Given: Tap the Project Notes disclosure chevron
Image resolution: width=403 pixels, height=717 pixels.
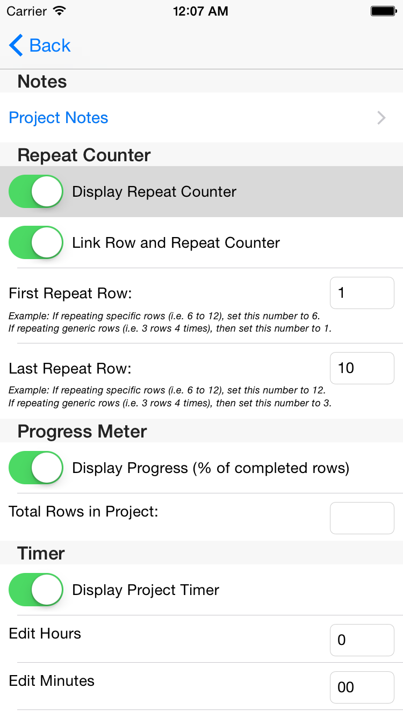Looking at the screenshot, I should 381,118.
